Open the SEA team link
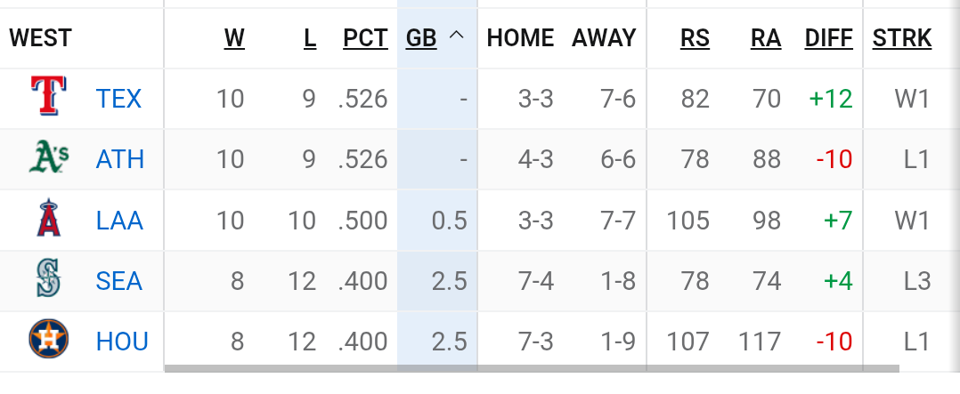 click(x=119, y=281)
